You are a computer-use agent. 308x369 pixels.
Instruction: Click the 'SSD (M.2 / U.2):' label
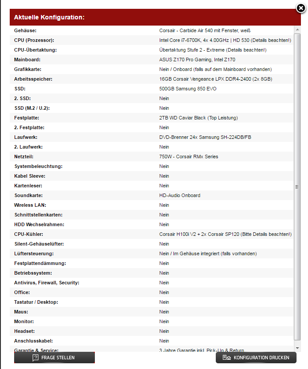pyautogui.click(x=32, y=108)
